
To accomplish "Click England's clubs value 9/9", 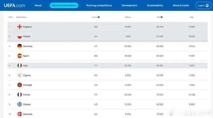I will (x=96, y=27).
